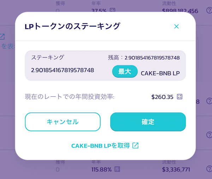Click the CAKE-BNB LP token label

point(160,73)
